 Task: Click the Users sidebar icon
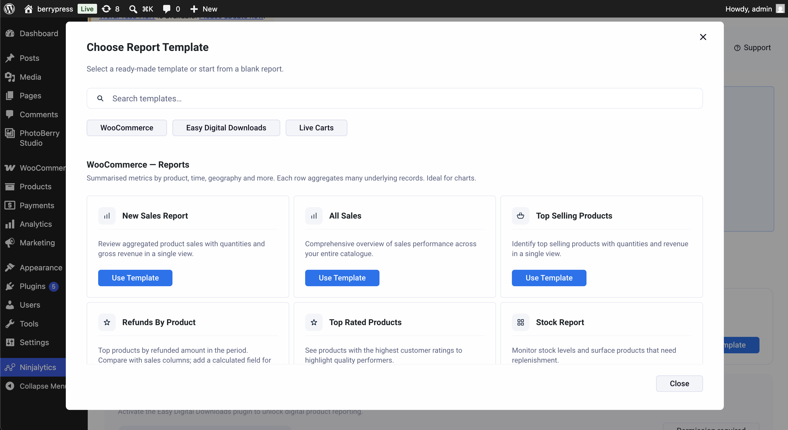10,305
